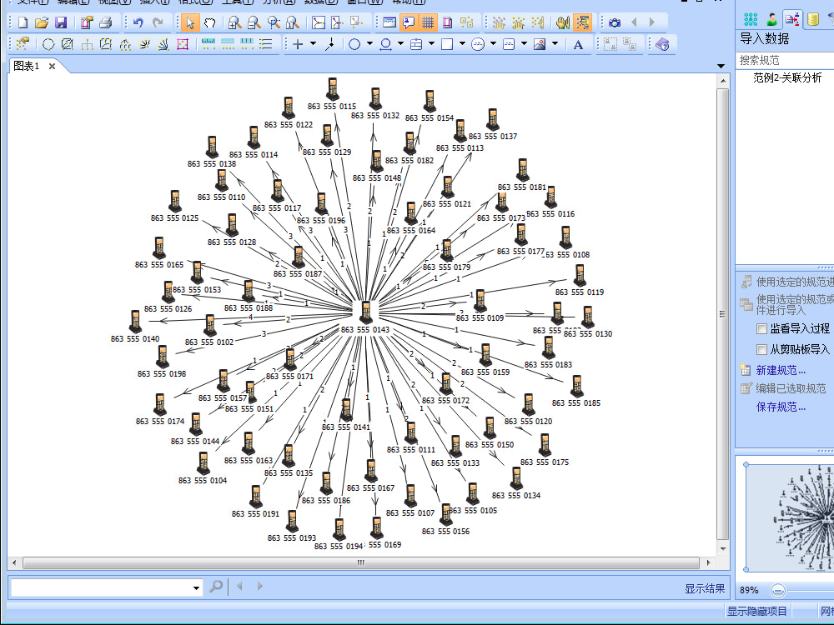Open the teal network pane icon
The height and width of the screenshot is (625, 834).
[751, 20]
